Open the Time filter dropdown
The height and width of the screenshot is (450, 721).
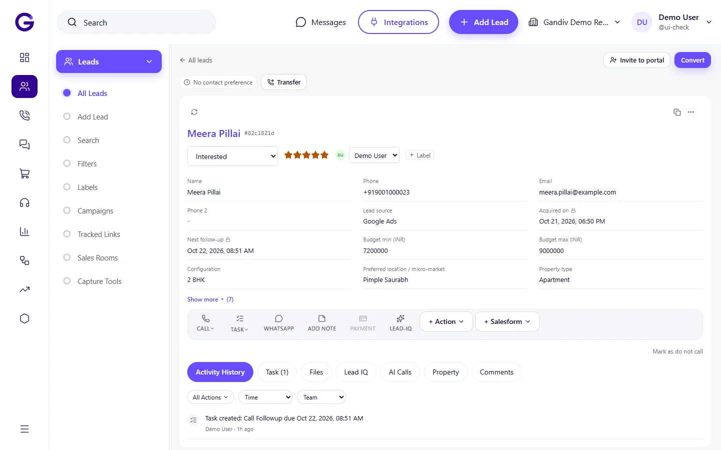tap(265, 397)
